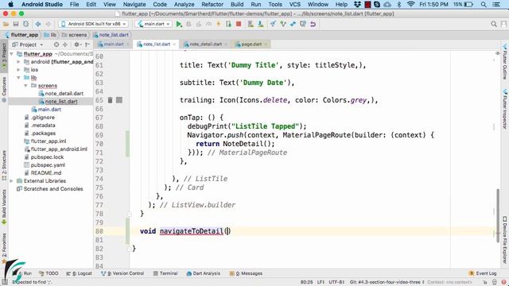Screen dimensions: 509x286
Task: Open the Project view mode dropdown
Action: 28,44
